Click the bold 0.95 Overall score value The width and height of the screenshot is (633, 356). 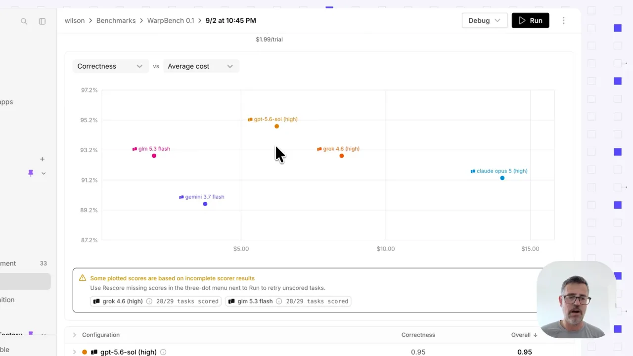click(525, 352)
